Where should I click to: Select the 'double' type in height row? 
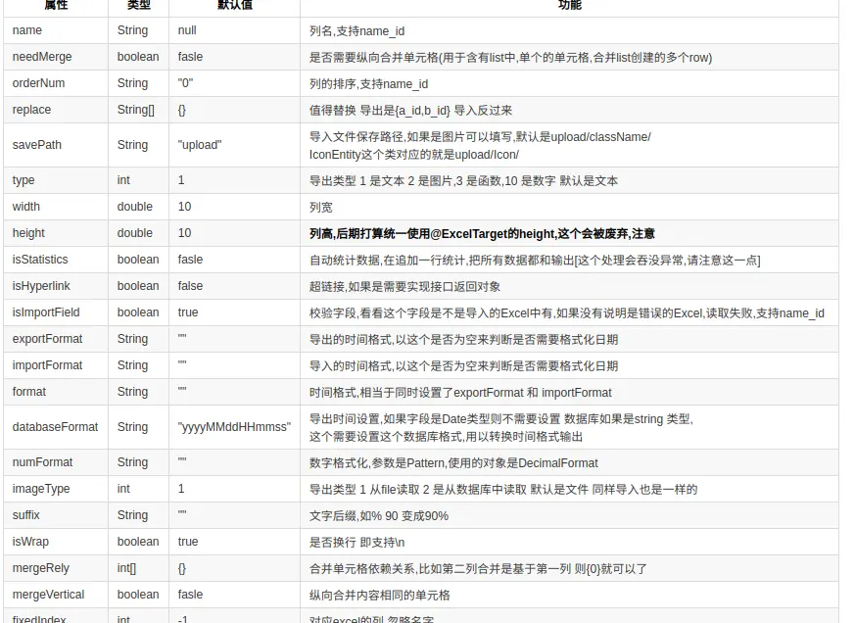[x=135, y=233]
